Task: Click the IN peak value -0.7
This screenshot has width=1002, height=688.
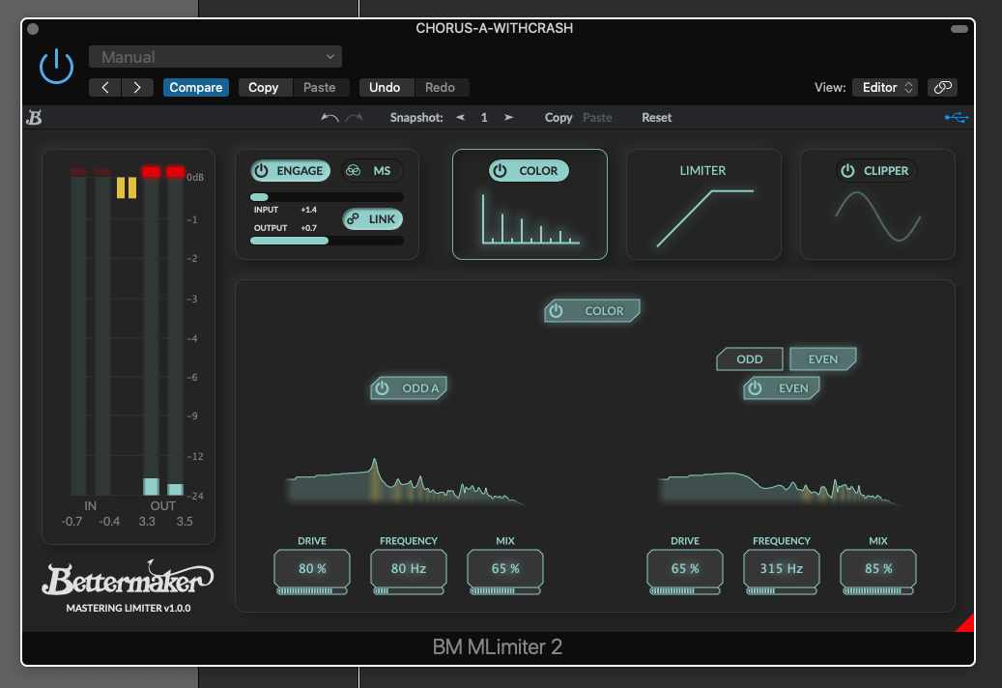Action: (72, 521)
